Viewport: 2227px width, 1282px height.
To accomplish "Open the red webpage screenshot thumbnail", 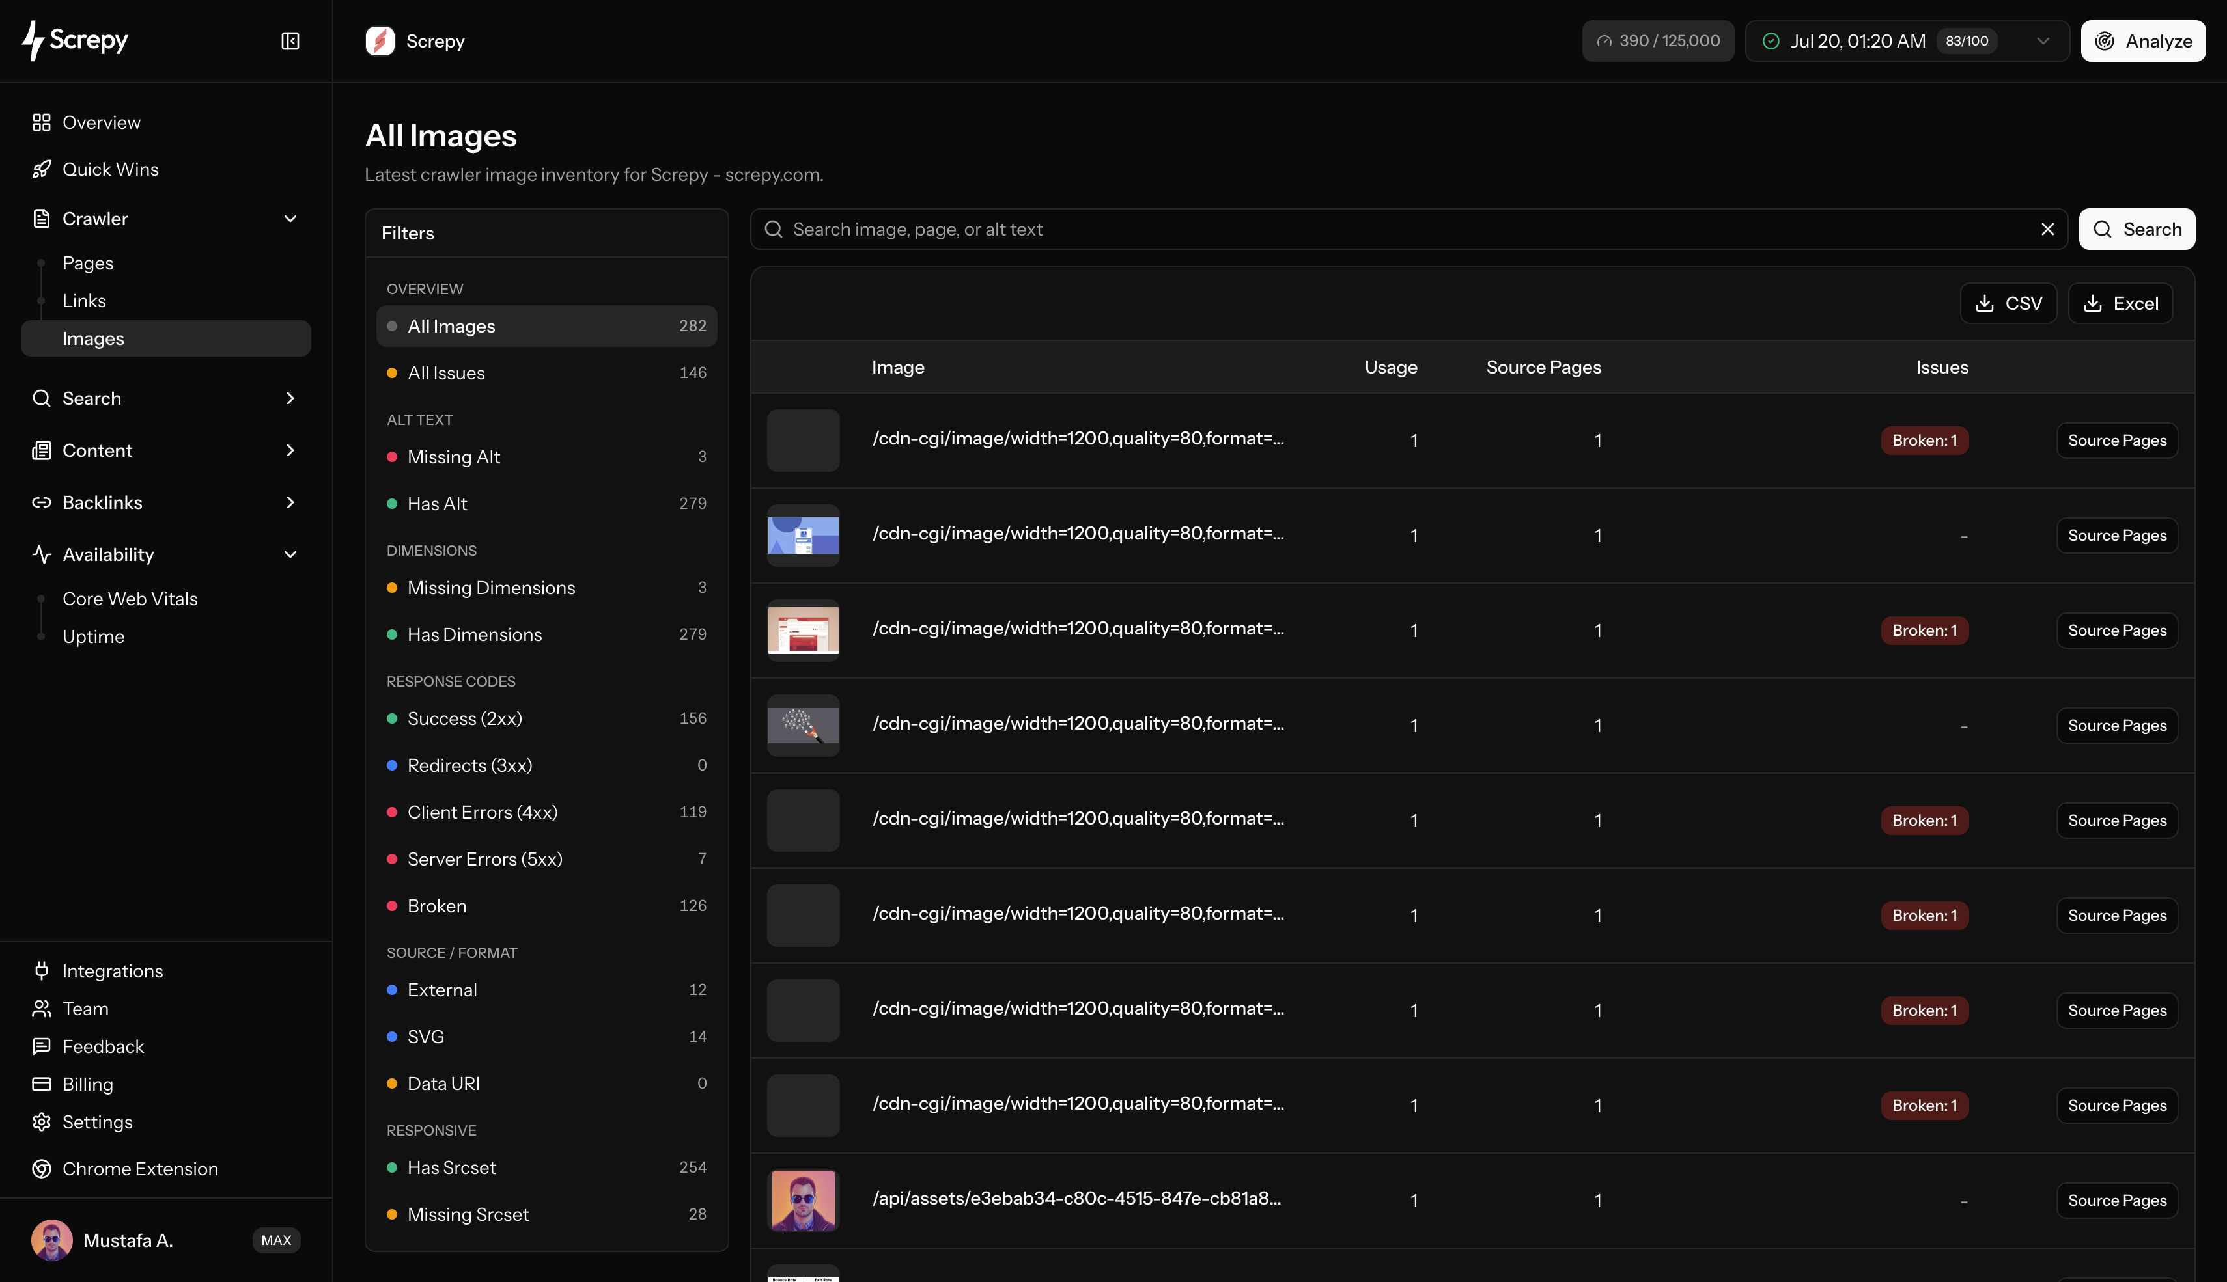I will (x=802, y=631).
